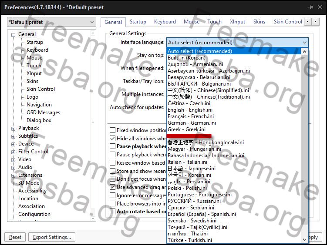Expand the Extensions tree node

click(x=13, y=175)
